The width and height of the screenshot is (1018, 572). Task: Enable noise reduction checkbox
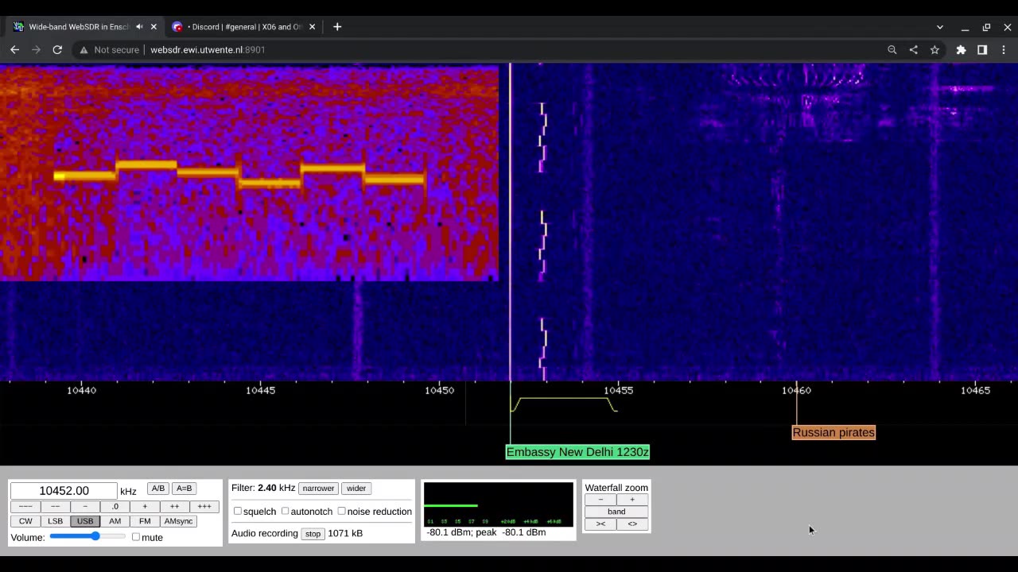point(342,511)
